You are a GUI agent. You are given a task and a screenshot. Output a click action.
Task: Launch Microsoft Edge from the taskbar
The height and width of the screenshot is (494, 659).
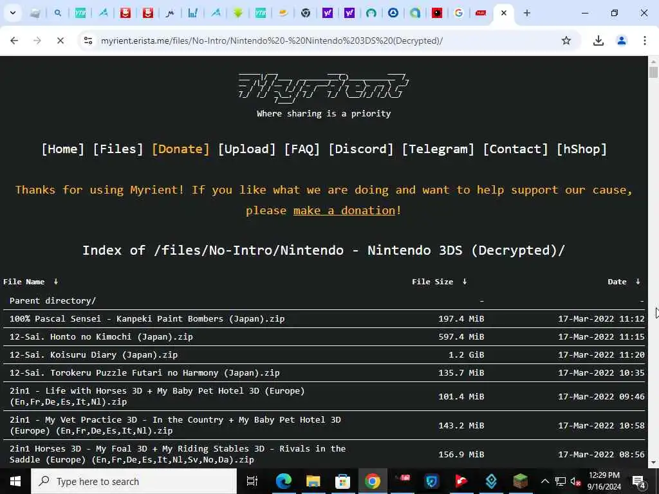pos(284,481)
